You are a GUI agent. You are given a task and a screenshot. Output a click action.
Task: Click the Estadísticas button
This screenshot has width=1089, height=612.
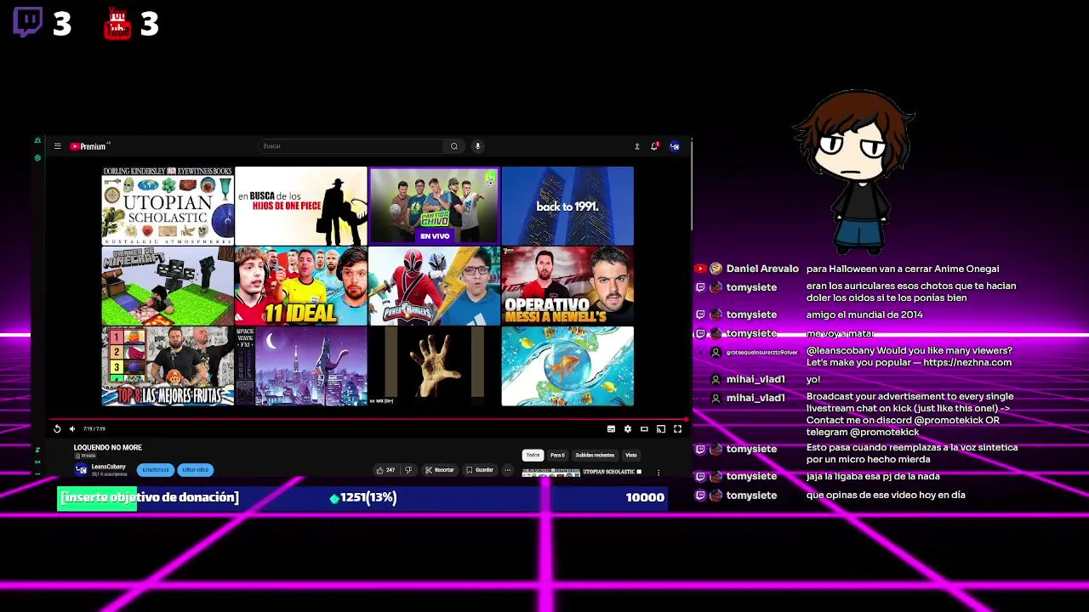[155, 470]
